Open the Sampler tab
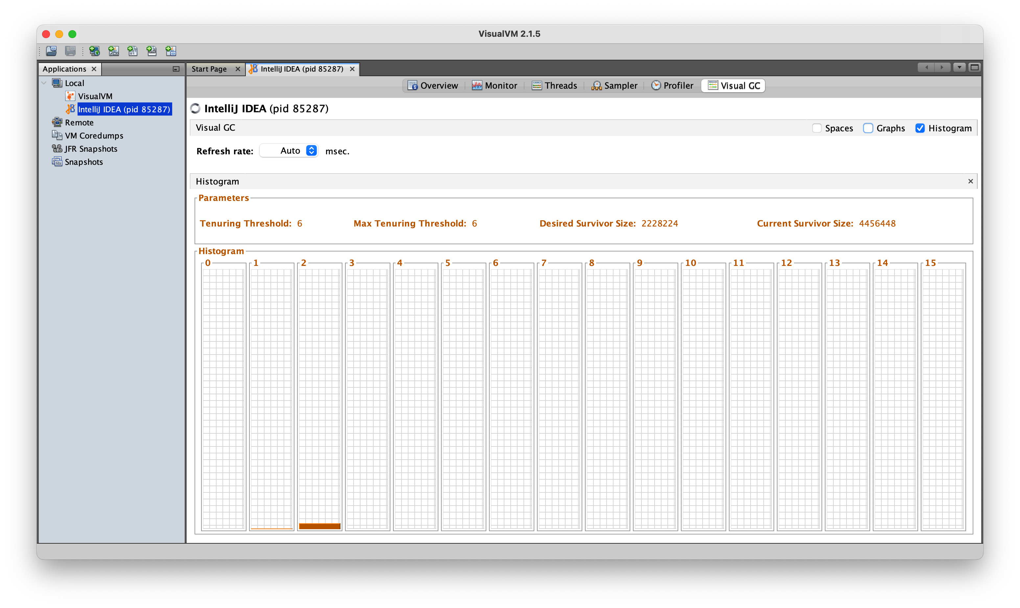The height and width of the screenshot is (608, 1020). (x=614, y=85)
